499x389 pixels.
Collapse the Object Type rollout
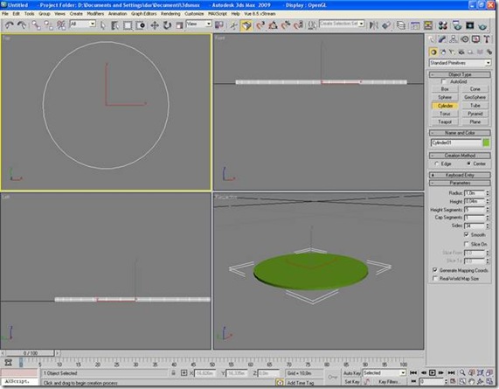(x=460, y=74)
